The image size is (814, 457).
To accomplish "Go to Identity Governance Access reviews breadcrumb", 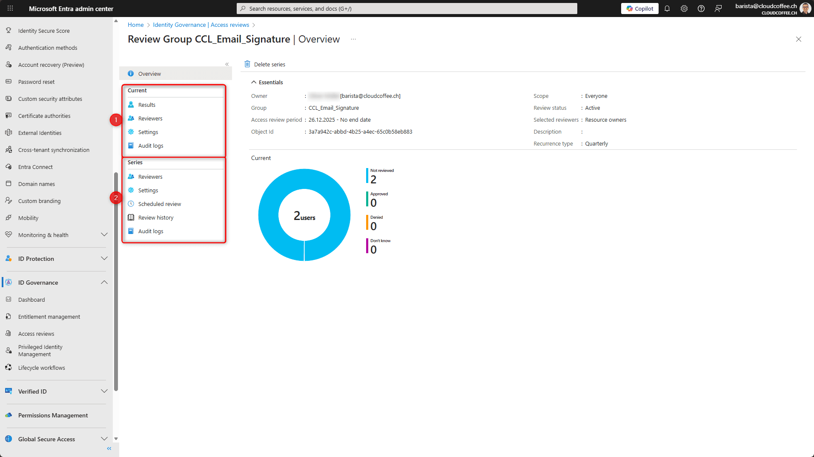I will 201,25.
